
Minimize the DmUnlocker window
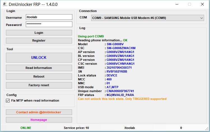pyautogui.click(x=177, y=4)
